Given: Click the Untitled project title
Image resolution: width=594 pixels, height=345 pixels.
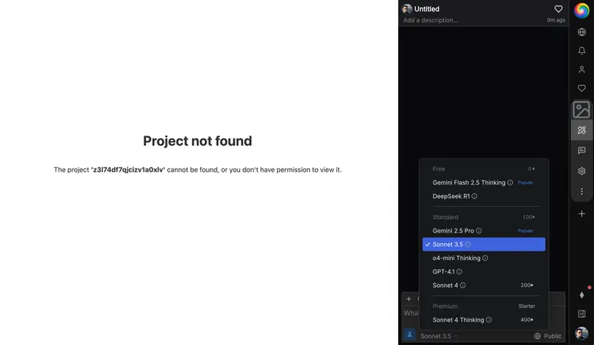Looking at the screenshot, I should point(426,9).
